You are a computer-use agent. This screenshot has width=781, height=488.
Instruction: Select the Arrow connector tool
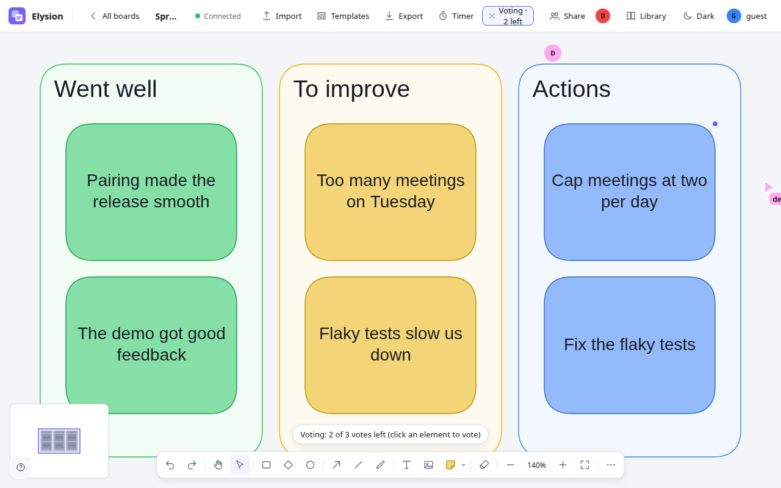point(337,465)
